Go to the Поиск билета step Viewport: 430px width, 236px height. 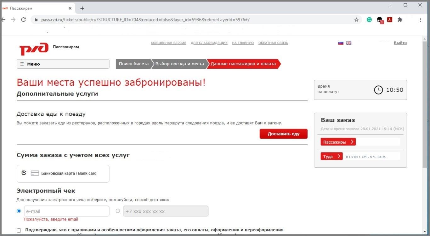pyautogui.click(x=133, y=64)
